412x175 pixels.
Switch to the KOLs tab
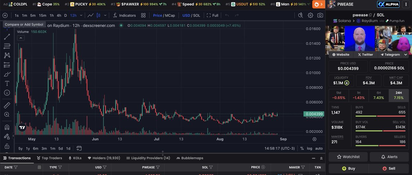(x=75, y=158)
